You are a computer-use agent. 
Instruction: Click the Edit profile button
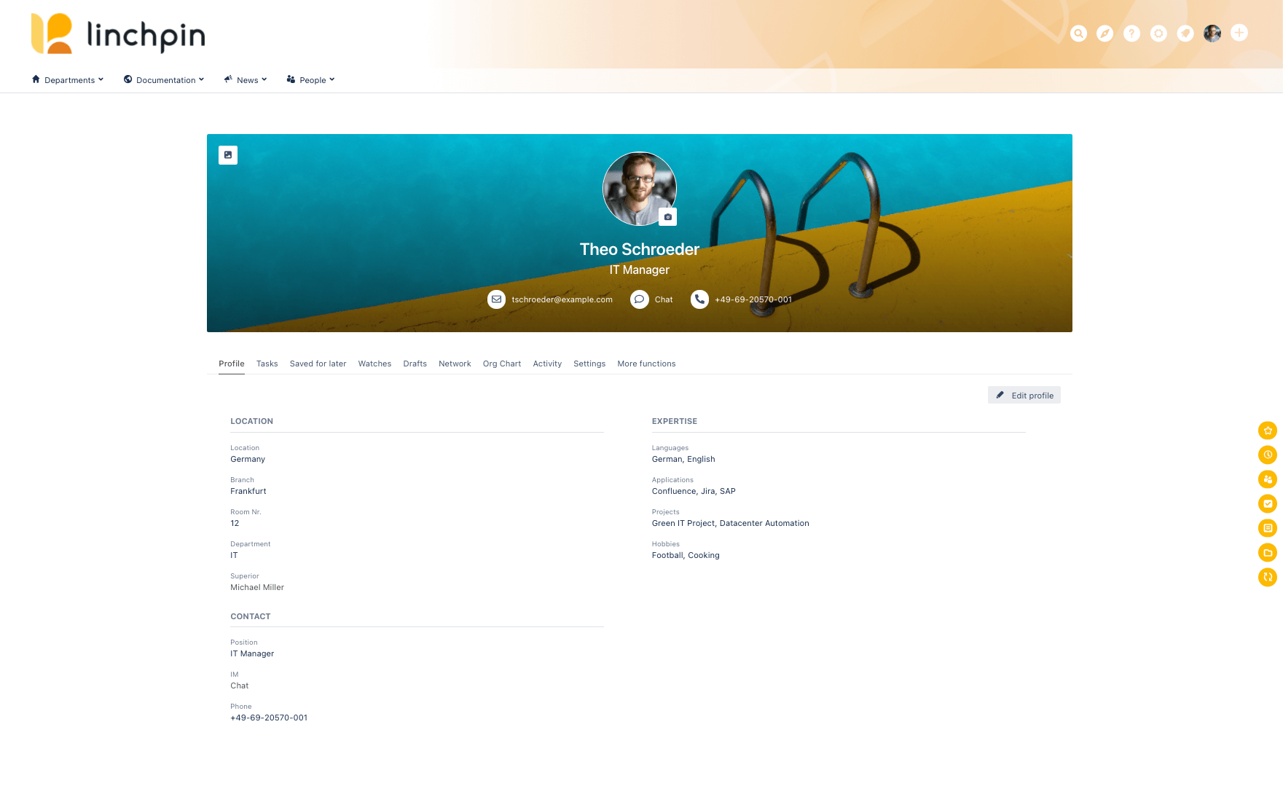point(1024,395)
